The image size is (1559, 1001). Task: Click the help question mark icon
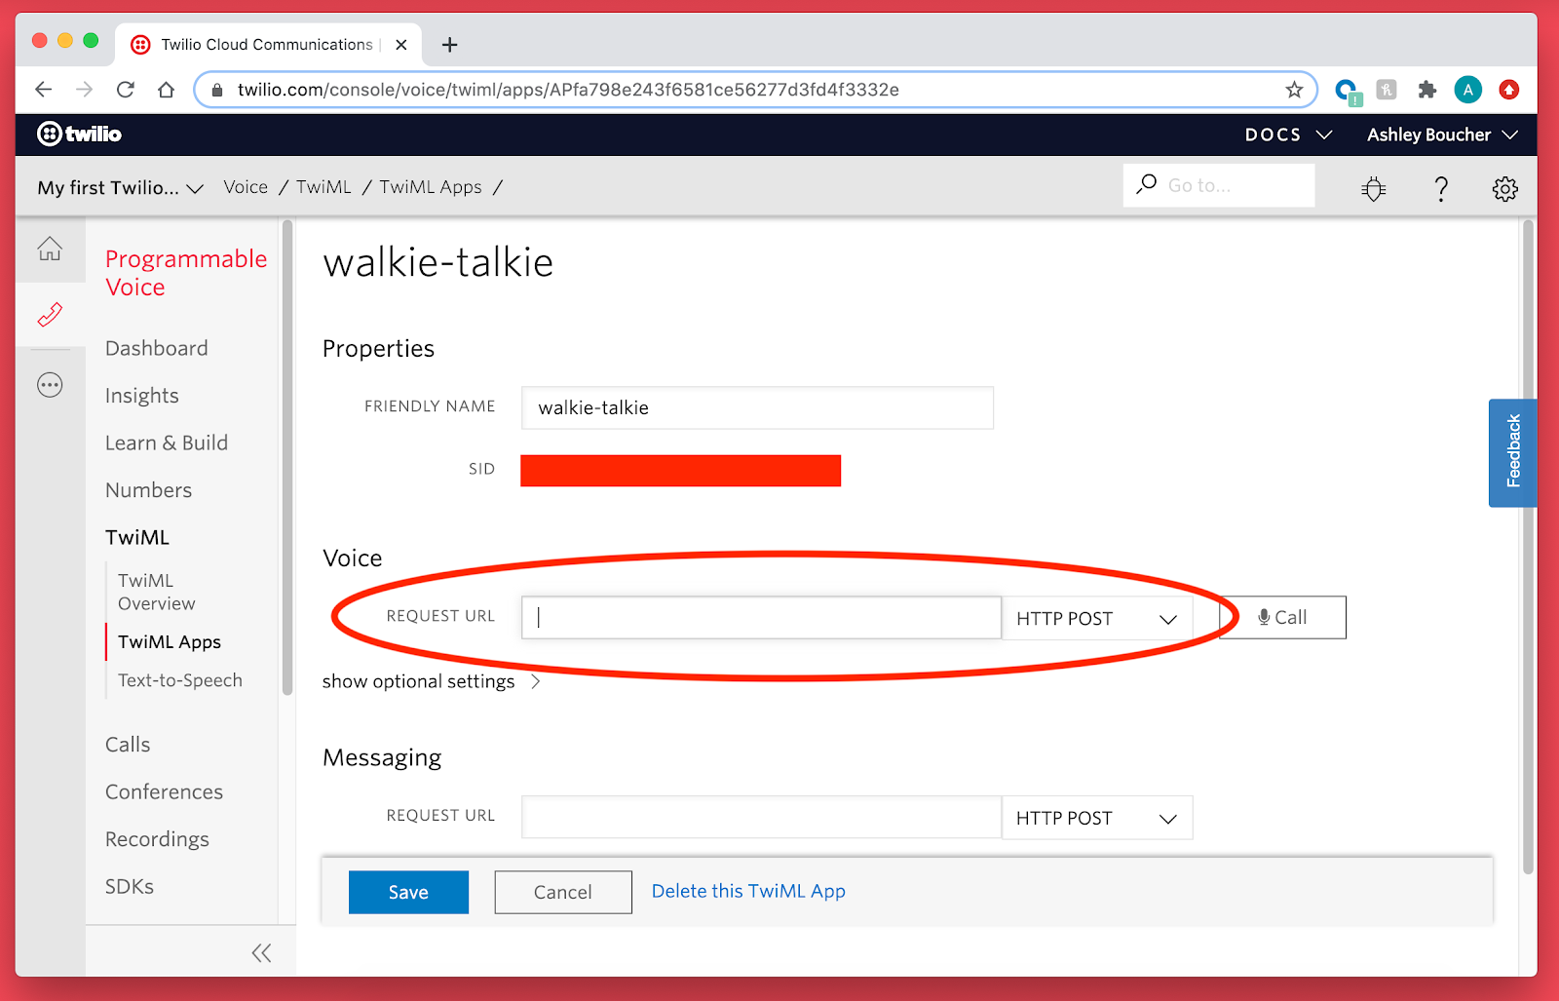pos(1441,188)
